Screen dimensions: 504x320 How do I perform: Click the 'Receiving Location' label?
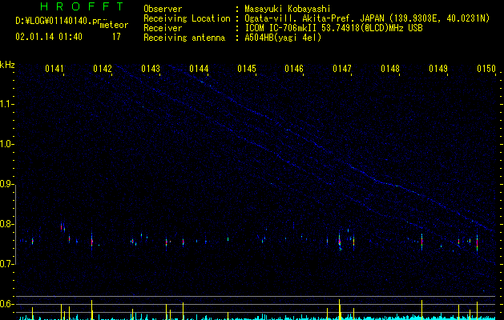point(187,18)
